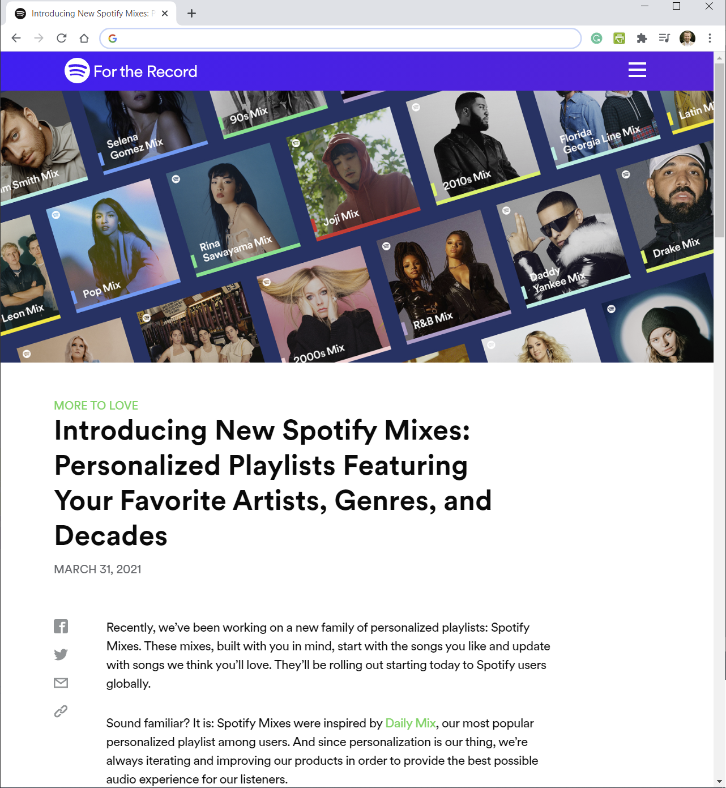
Task: Click the scrollbar down arrow
Action: pos(719,782)
